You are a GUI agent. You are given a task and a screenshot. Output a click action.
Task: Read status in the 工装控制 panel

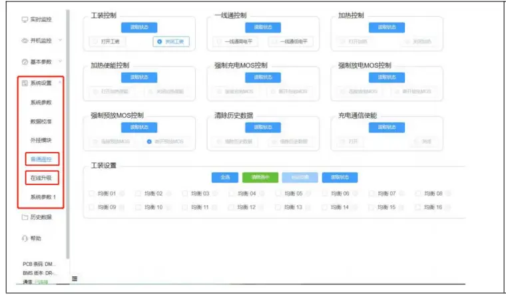(139, 27)
